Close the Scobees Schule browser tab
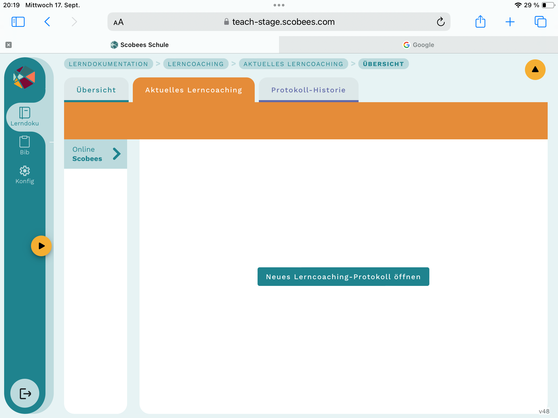558x418 pixels. [9, 45]
